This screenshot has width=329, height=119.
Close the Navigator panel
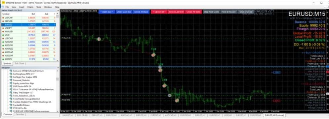(58, 68)
